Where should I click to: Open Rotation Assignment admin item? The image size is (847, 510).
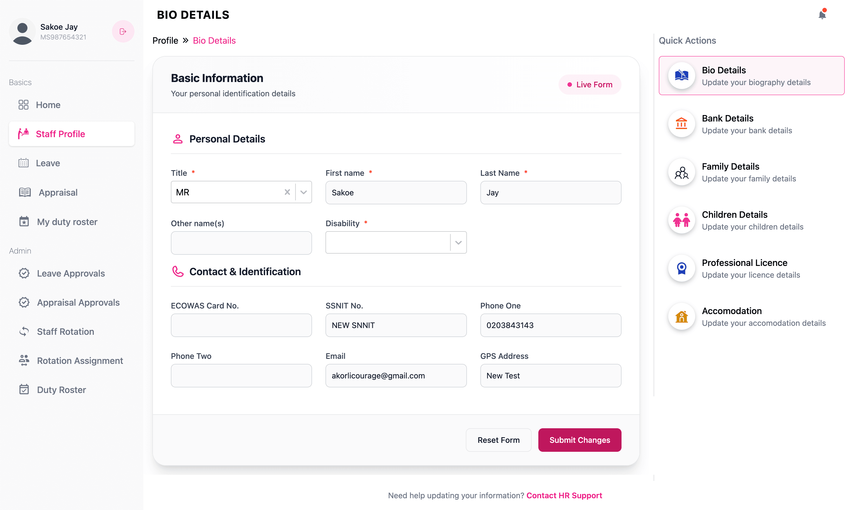[x=71, y=361]
